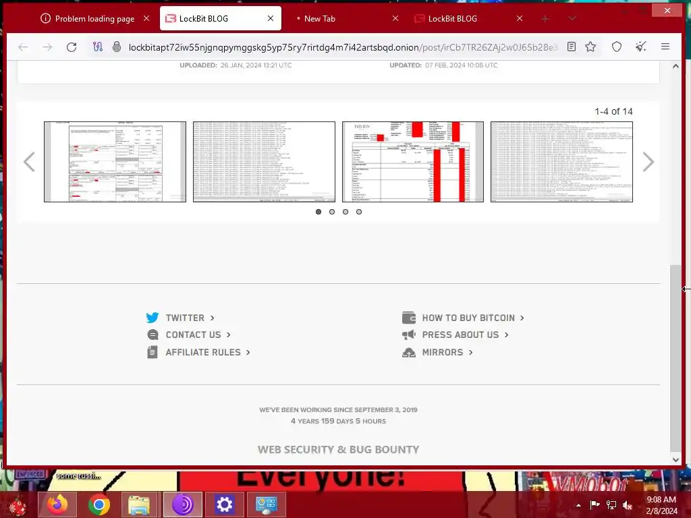Viewport: 691px width, 518px height.
Task: Open the AFFILIATE RULES link
Action: click(x=203, y=352)
